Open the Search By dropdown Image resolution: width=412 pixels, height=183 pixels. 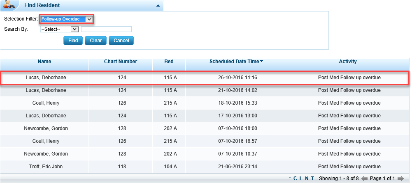tap(74, 29)
